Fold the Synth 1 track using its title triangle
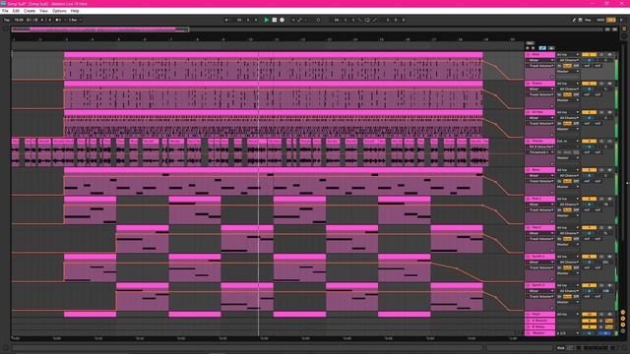The height and width of the screenshot is (354, 630). [x=529, y=257]
